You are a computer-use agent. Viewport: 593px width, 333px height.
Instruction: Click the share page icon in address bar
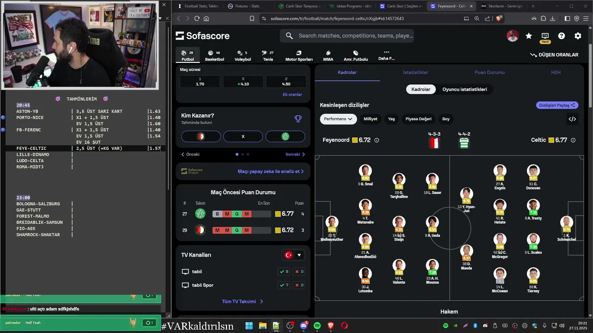click(487, 18)
